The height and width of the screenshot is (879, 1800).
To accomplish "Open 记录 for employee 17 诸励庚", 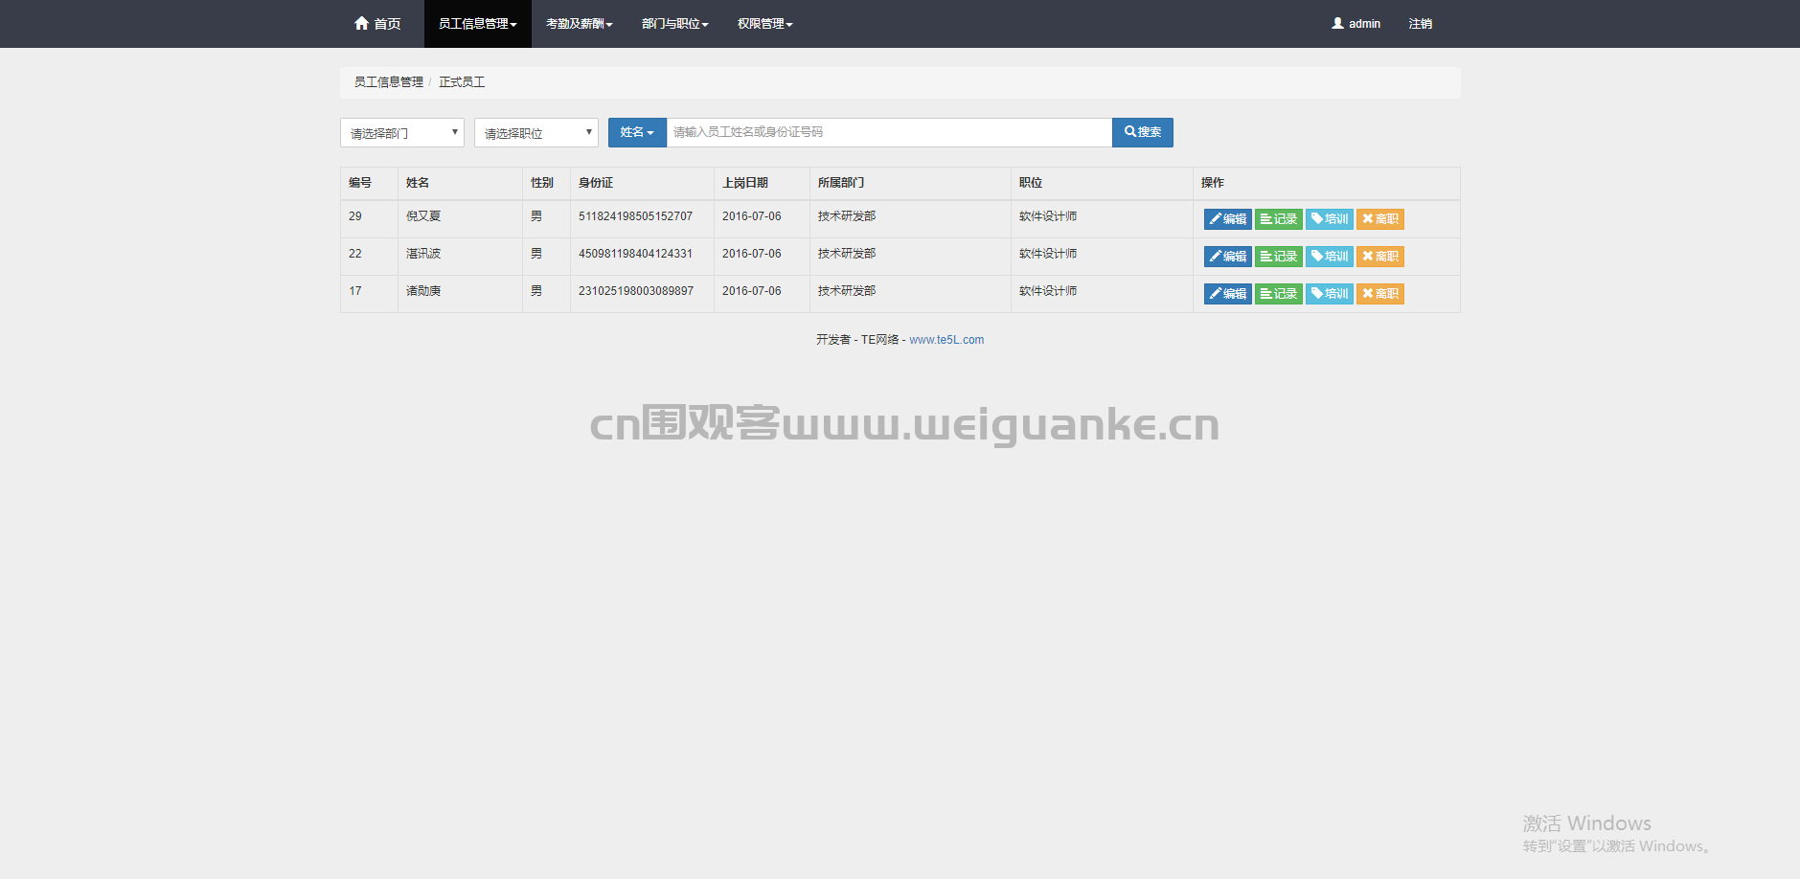I will tap(1278, 294).
